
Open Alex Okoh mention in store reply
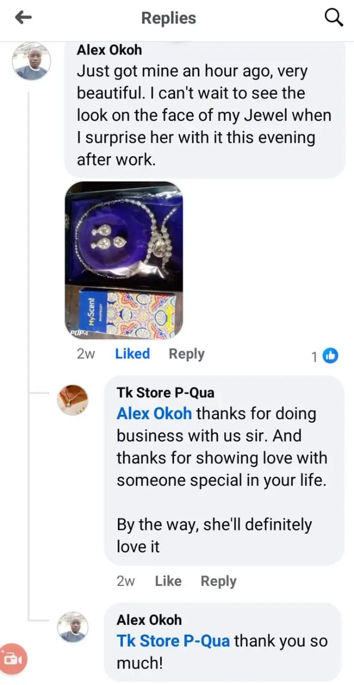tap(154, 414)
